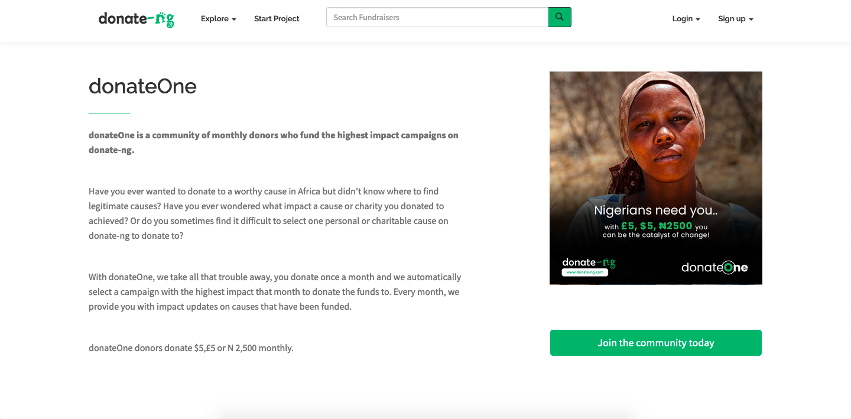851x419 pixels.
Task: Open the Sign up dropdown
Action: [735, 18]
